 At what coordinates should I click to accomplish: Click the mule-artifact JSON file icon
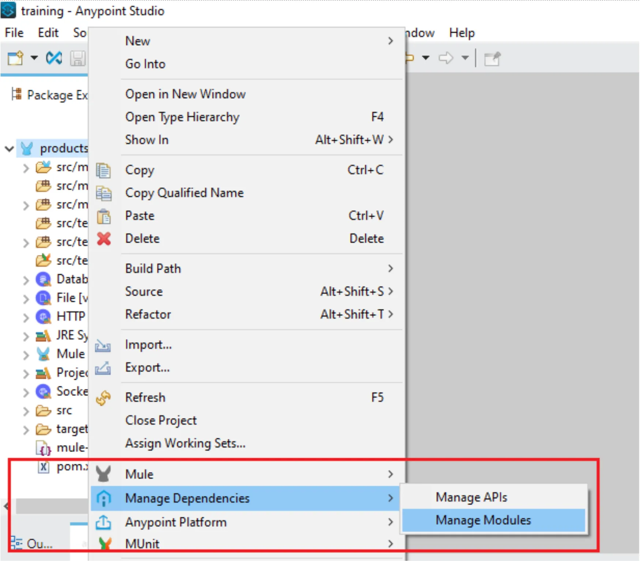44,448
